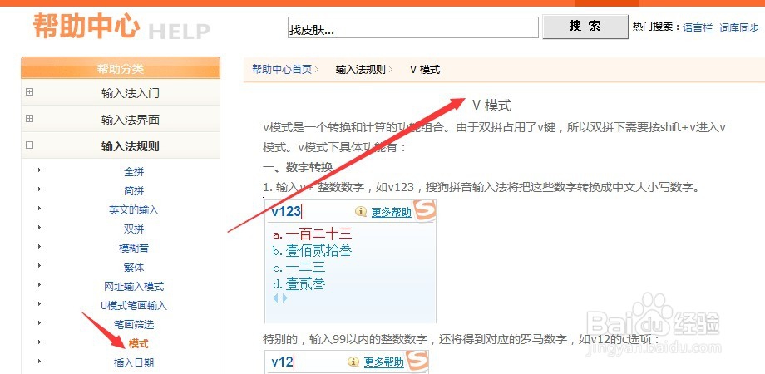Screen dimensions: 765x374
Task: Select candidate a. 一百二十三
Action: tap(313, 234)
